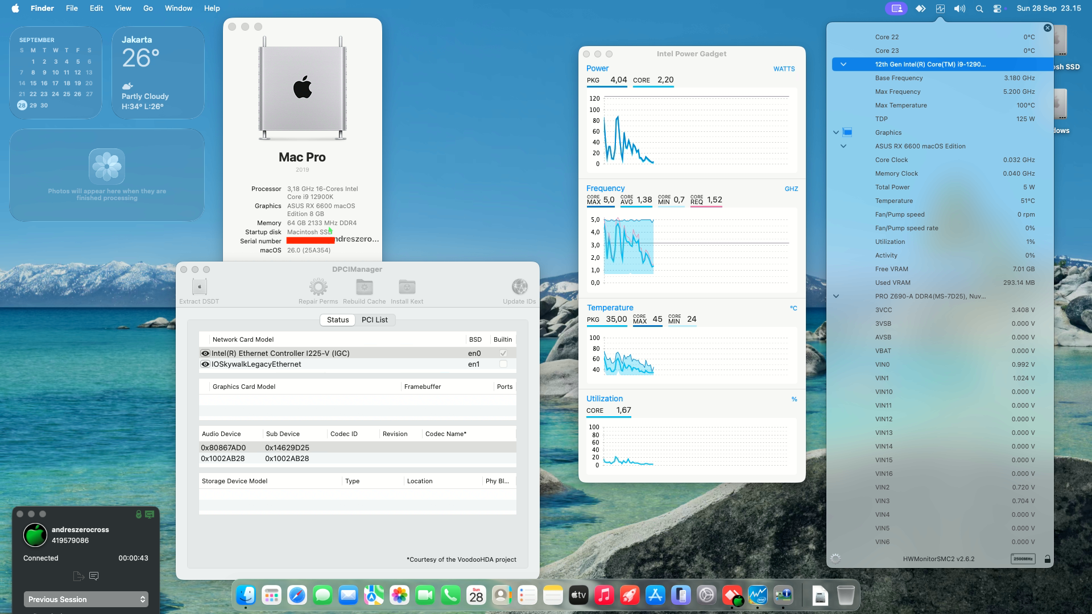Click Update IDs globe icon in DPCIManager
This screenshot has height=614, width=1092.
coord(519,287)
